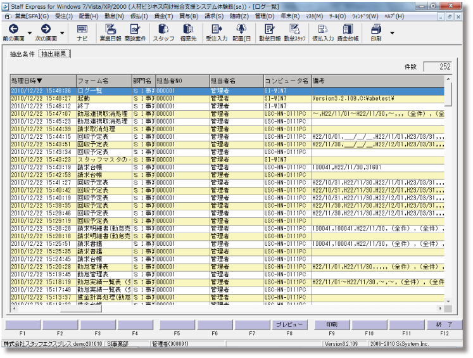Click the blank F10 function button
Viewport: 473px width, 358px height.
pos(369,325)
